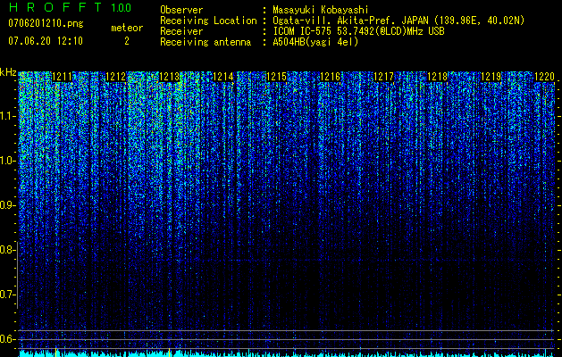Click the ICOM IC-575 receiver value
This screenshot has width=562, height=357.
tap(358, 31)
